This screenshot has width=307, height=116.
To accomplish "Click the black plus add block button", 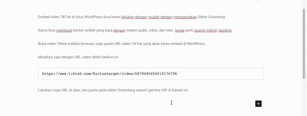I will point(258,104).
